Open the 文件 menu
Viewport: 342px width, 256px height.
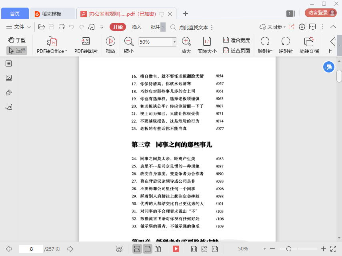click(18, 27)
